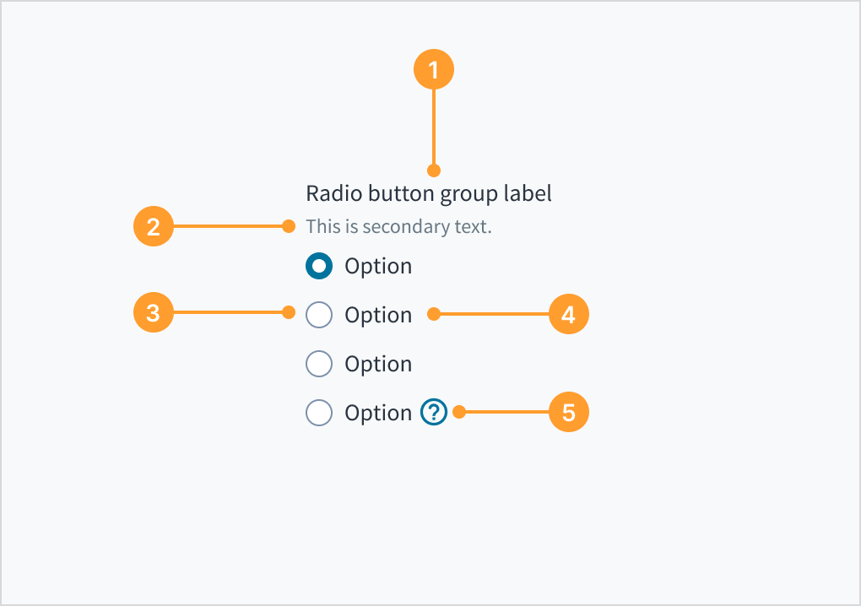Click the first Option label text
Image resolution: width=861 pixels, height=606 pixels.
[x=378, y=266]
